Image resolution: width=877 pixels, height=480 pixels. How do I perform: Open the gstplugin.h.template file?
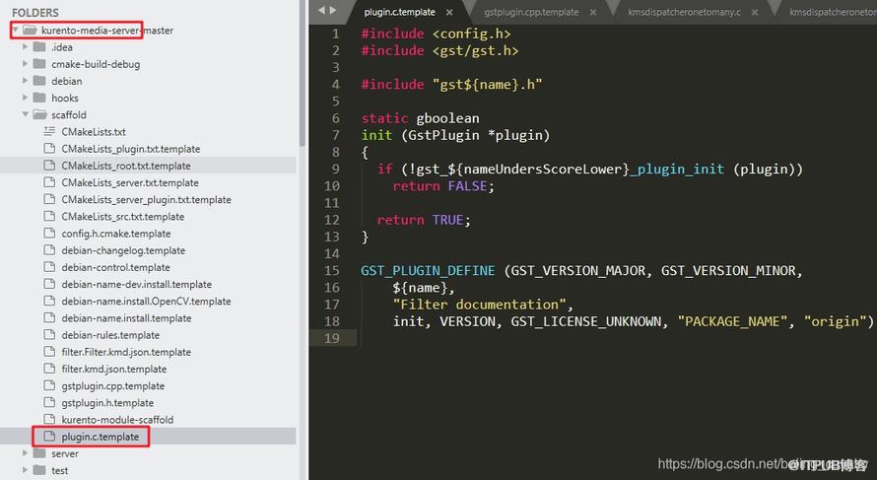click(x=107, y=403)
